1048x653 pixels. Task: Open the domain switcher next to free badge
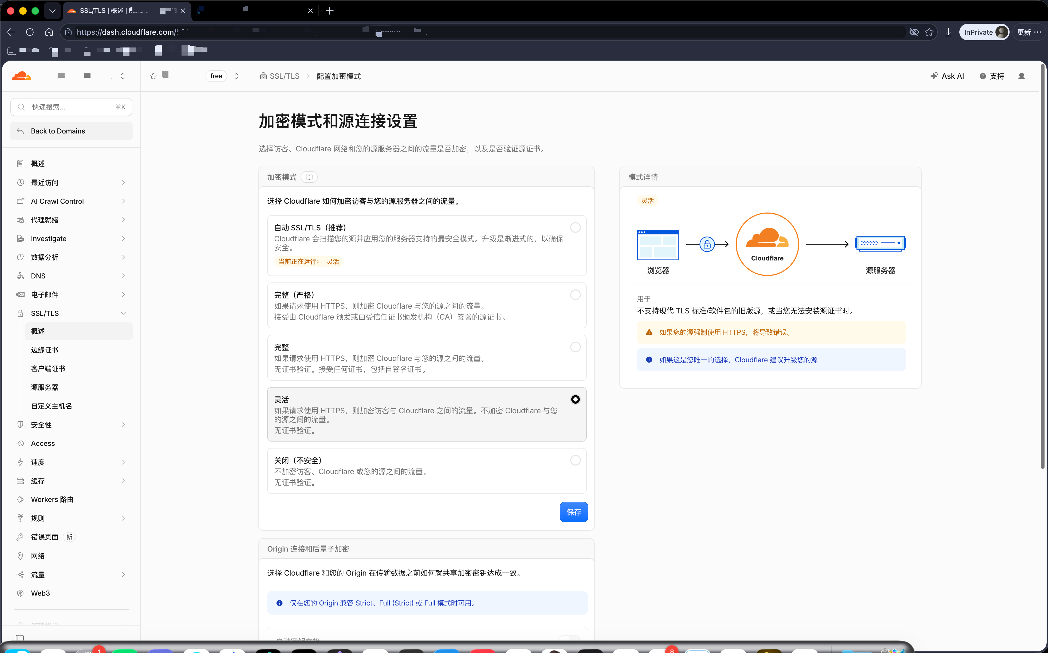tap(236, 76)
